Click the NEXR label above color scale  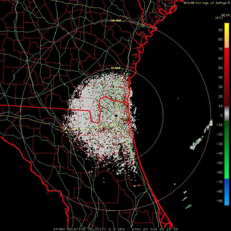point(226,15)
